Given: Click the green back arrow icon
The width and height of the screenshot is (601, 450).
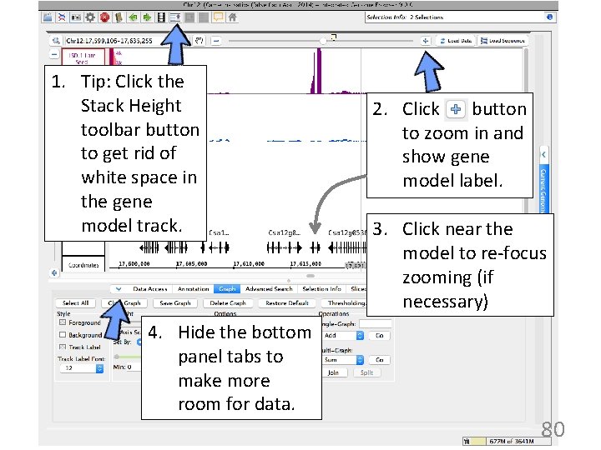Looking at the screenshot, I should [x=133, y=17].
